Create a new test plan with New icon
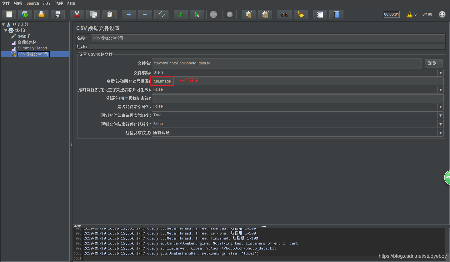Screen dimensions: 450x262 coord(9,14)
